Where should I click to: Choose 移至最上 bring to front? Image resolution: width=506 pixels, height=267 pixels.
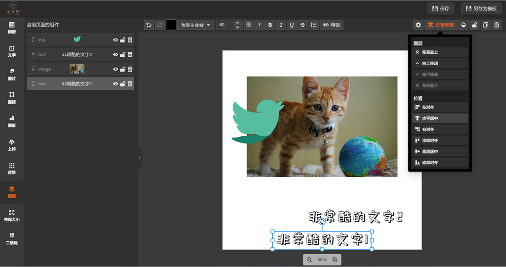click(x=440, y=52)
